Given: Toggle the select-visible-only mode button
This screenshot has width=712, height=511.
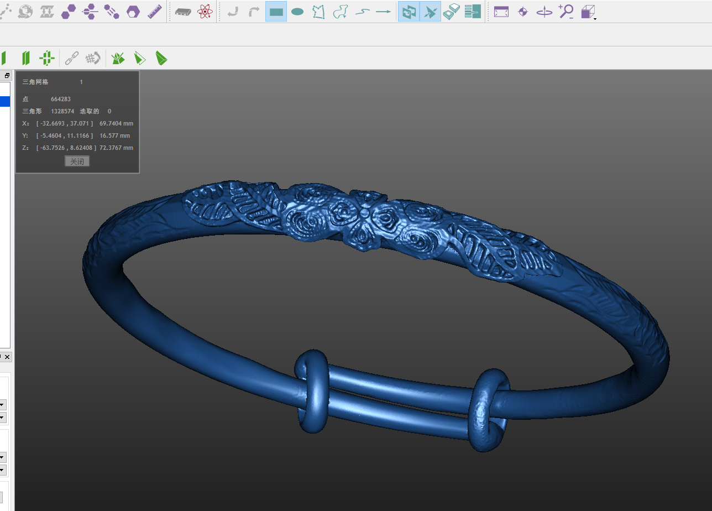Looking at the screenshot, I should point(409,12).
